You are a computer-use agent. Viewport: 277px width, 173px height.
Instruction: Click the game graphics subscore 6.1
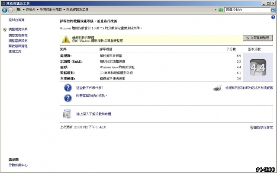point(239,73)
